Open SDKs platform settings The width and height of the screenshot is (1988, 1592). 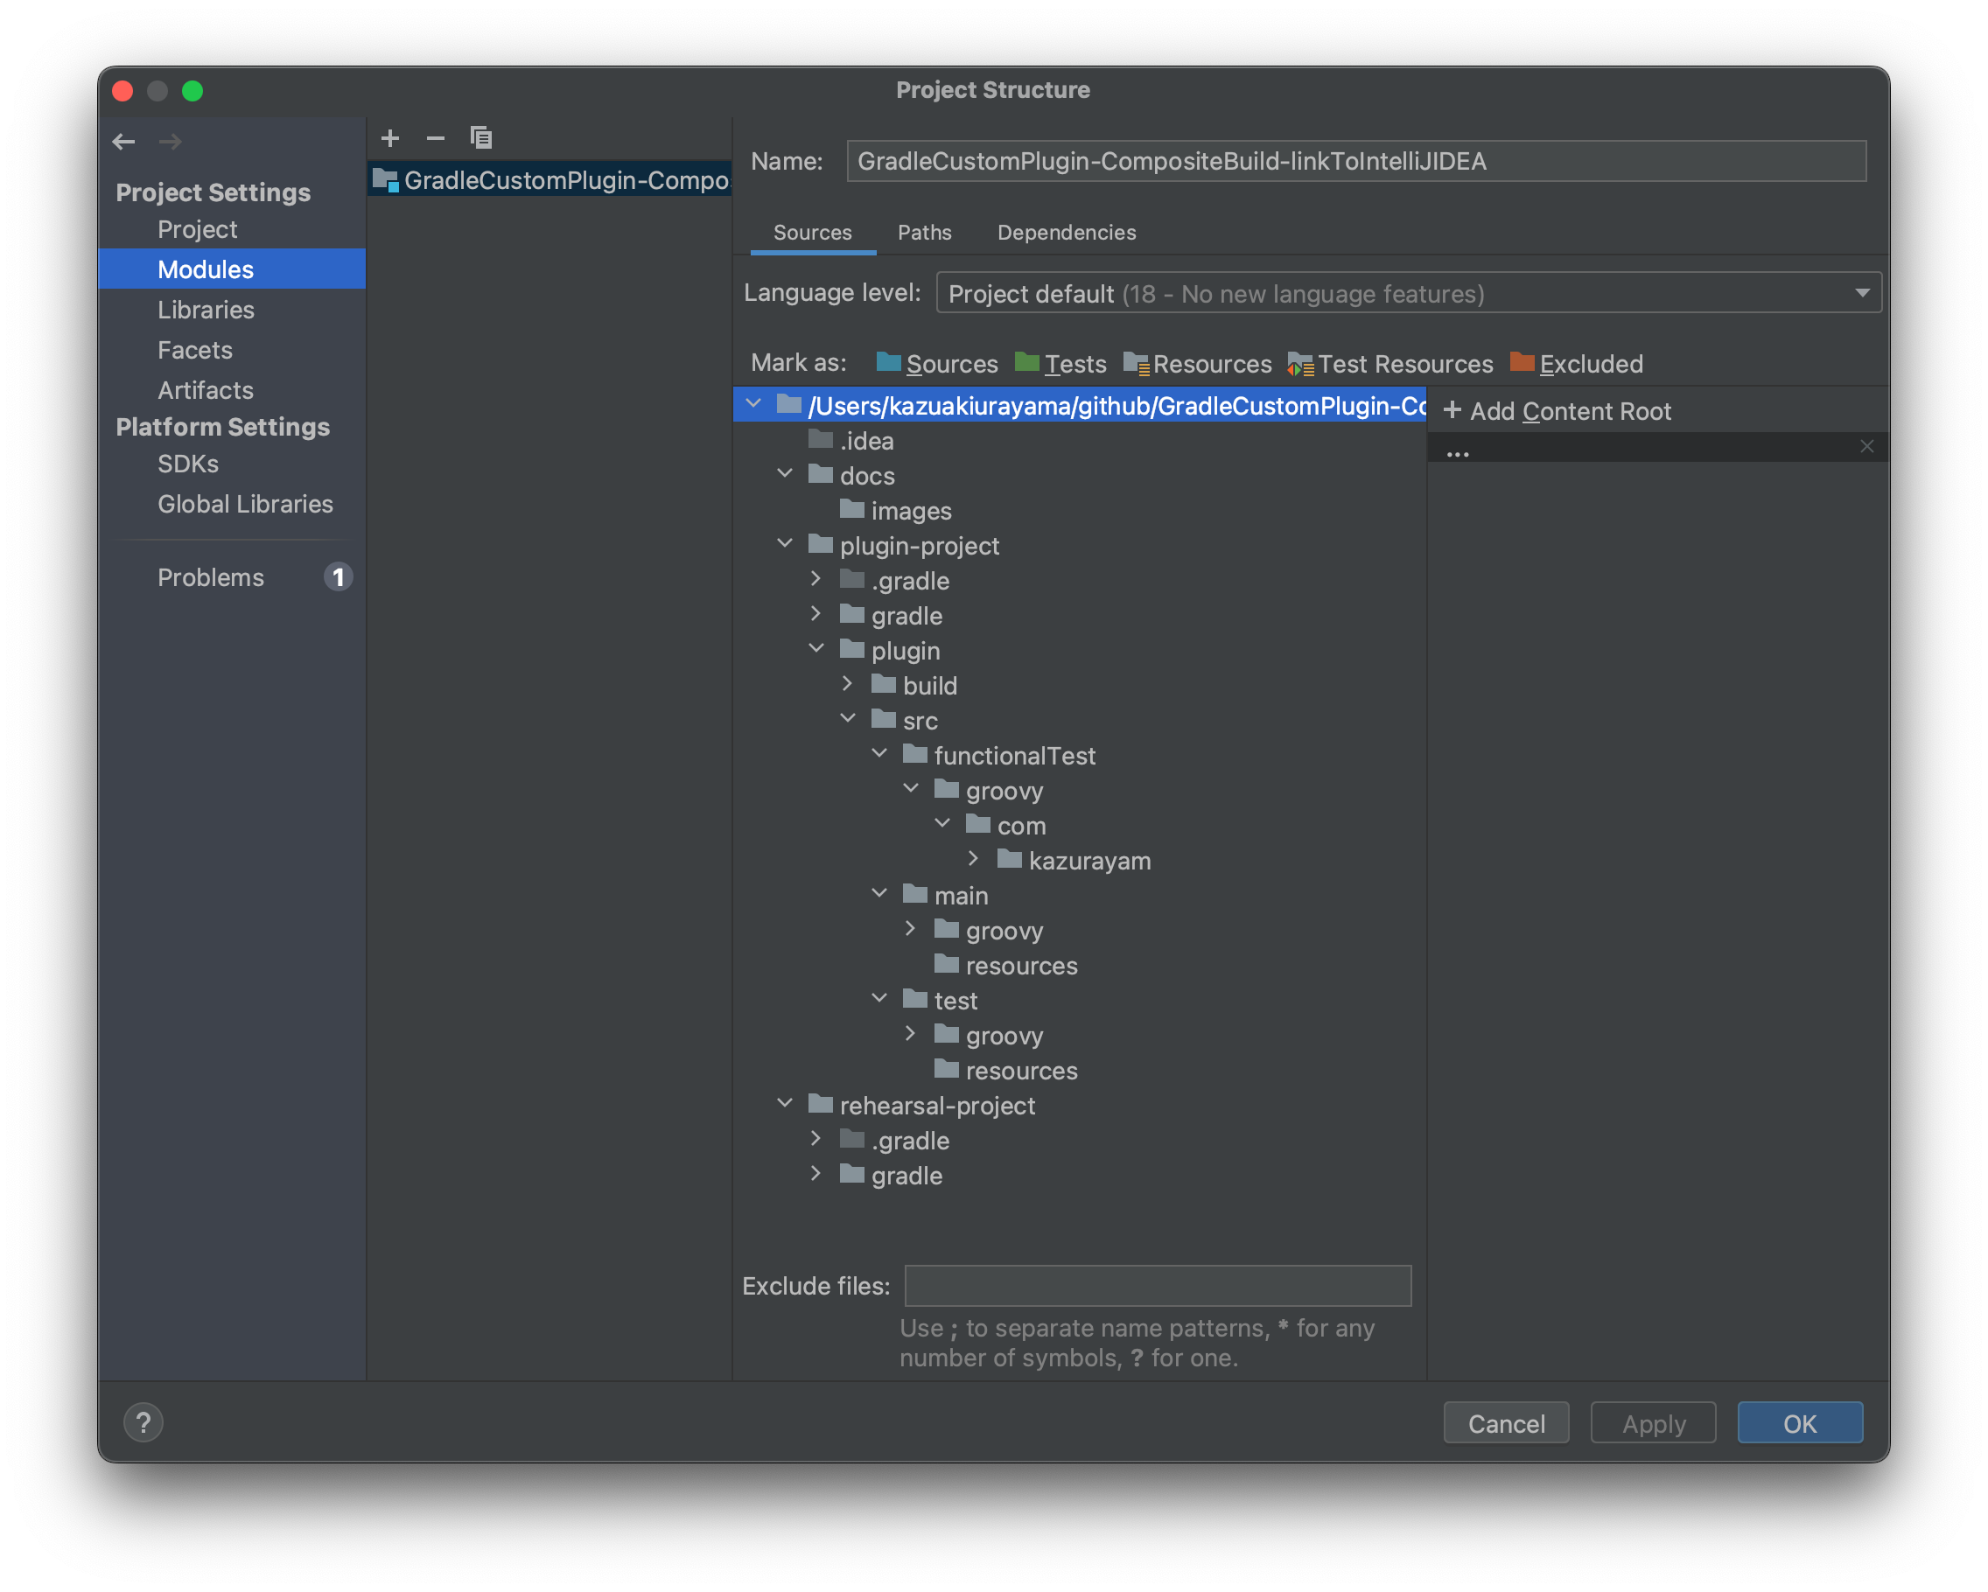click(x=187, y=464)
